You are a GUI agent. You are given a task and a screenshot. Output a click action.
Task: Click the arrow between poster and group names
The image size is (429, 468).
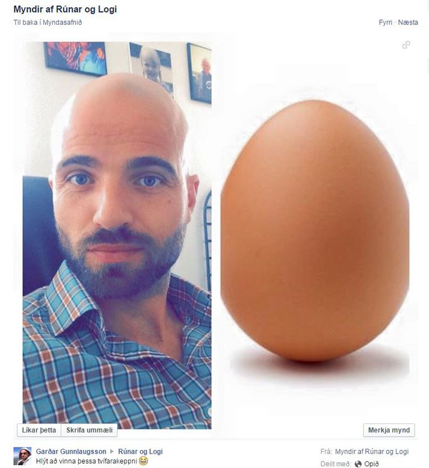click(112, 451)
